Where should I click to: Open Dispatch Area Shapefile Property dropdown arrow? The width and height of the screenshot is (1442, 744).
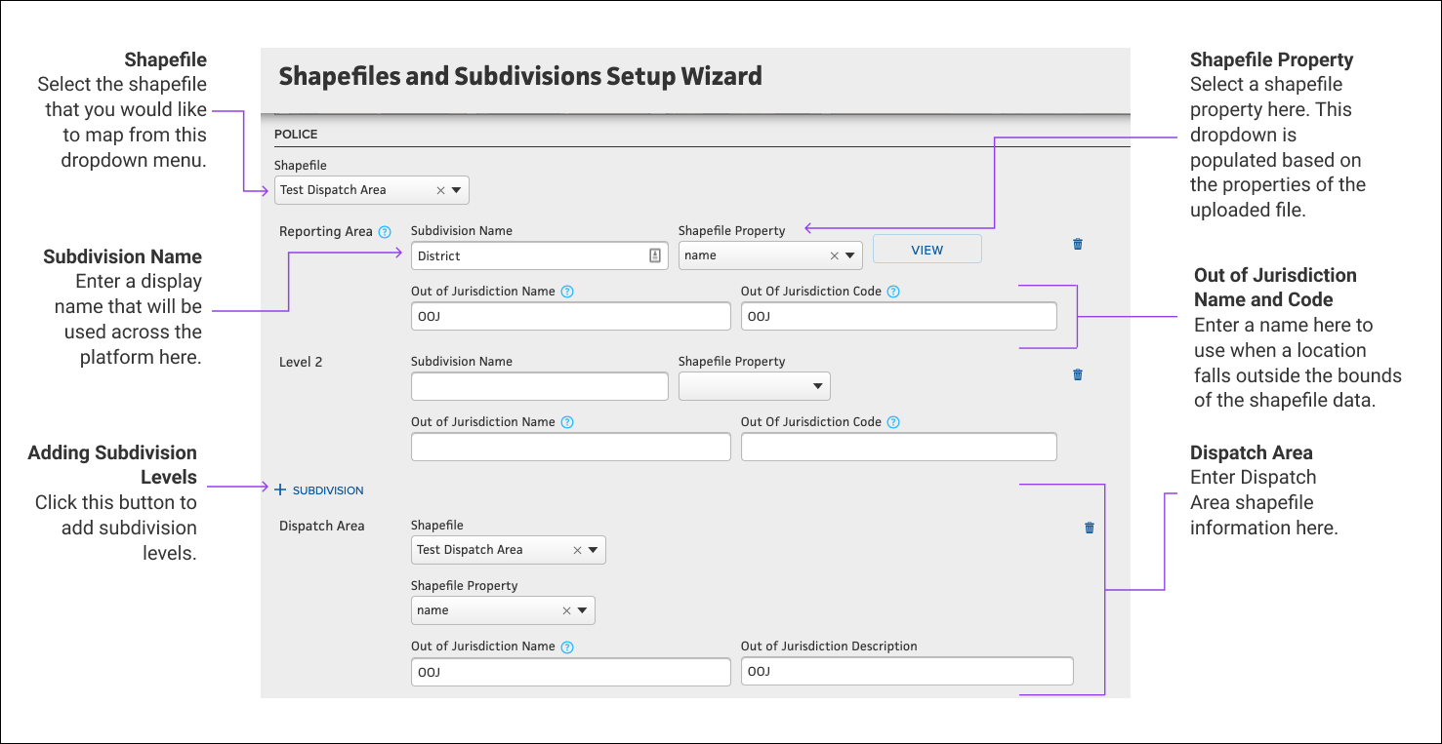tap(582, 610)
